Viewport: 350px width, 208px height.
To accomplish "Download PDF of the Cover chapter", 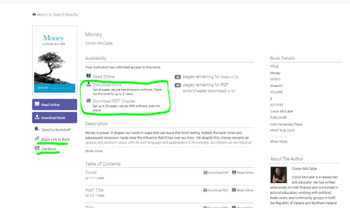I will [x=218, y=173].
